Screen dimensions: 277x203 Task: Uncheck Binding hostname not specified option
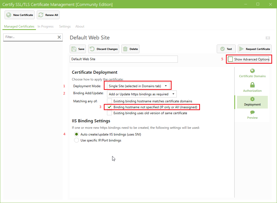pyautogui.click(x=109, y=107)
